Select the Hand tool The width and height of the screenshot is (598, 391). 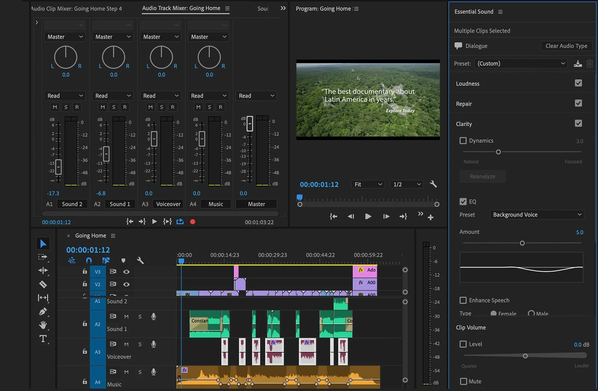43,325
